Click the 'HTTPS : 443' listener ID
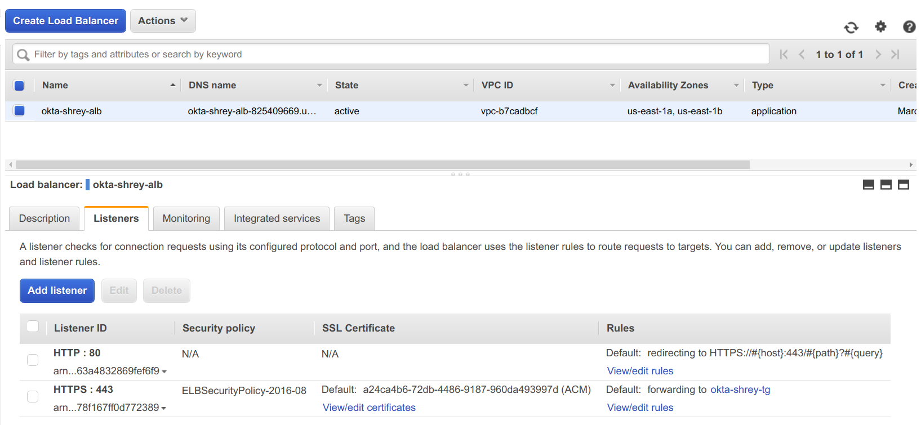This screenshot has width=921, height=425. click(83, 390)
